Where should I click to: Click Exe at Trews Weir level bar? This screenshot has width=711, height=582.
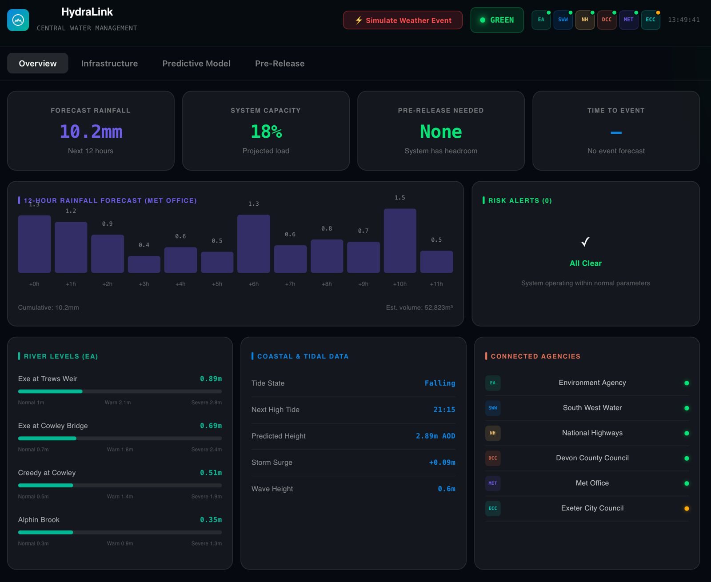pyautogui.click(x=120, y=391)
